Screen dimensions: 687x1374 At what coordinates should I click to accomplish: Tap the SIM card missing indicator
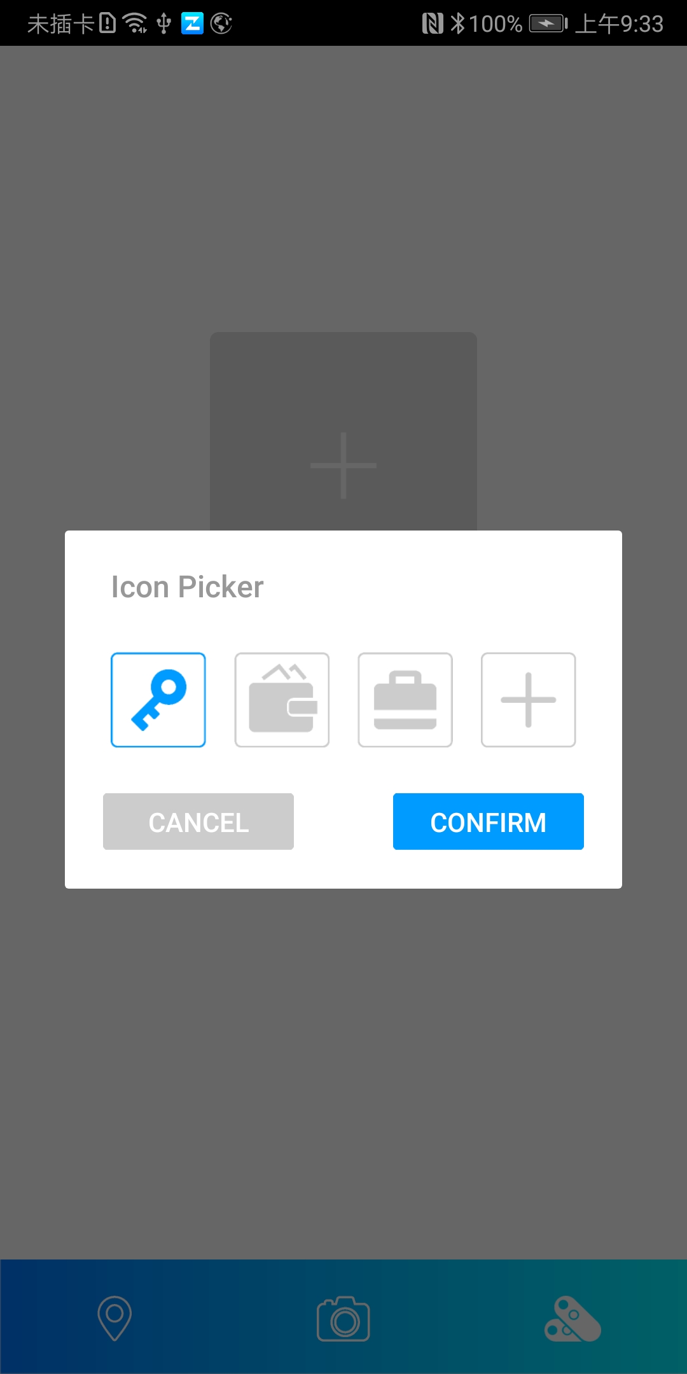point(71,24)
